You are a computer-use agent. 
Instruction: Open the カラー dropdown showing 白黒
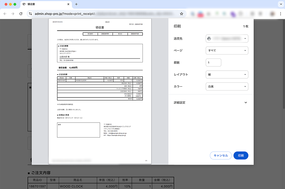pyautogui.click(x=227, y=87)
